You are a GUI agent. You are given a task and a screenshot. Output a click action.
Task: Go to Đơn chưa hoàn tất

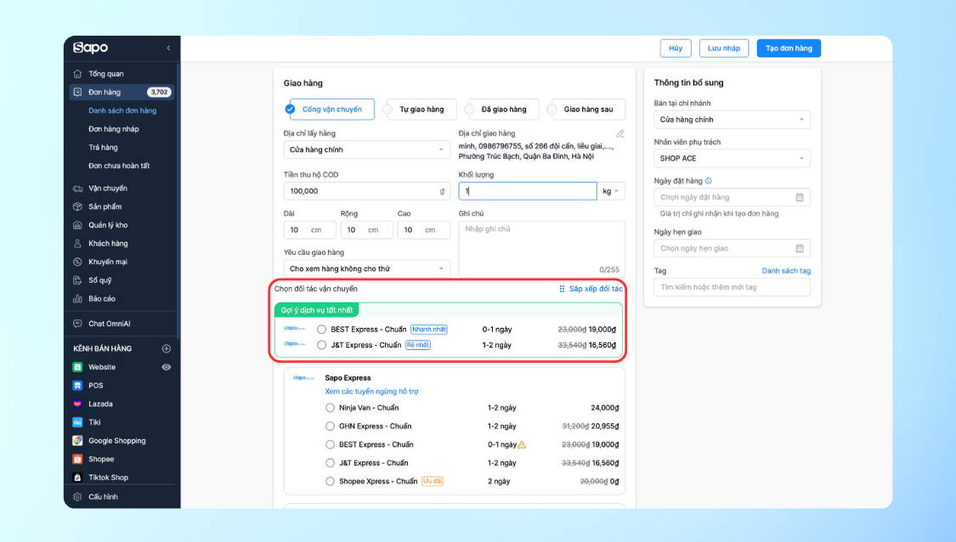(119, 165)
